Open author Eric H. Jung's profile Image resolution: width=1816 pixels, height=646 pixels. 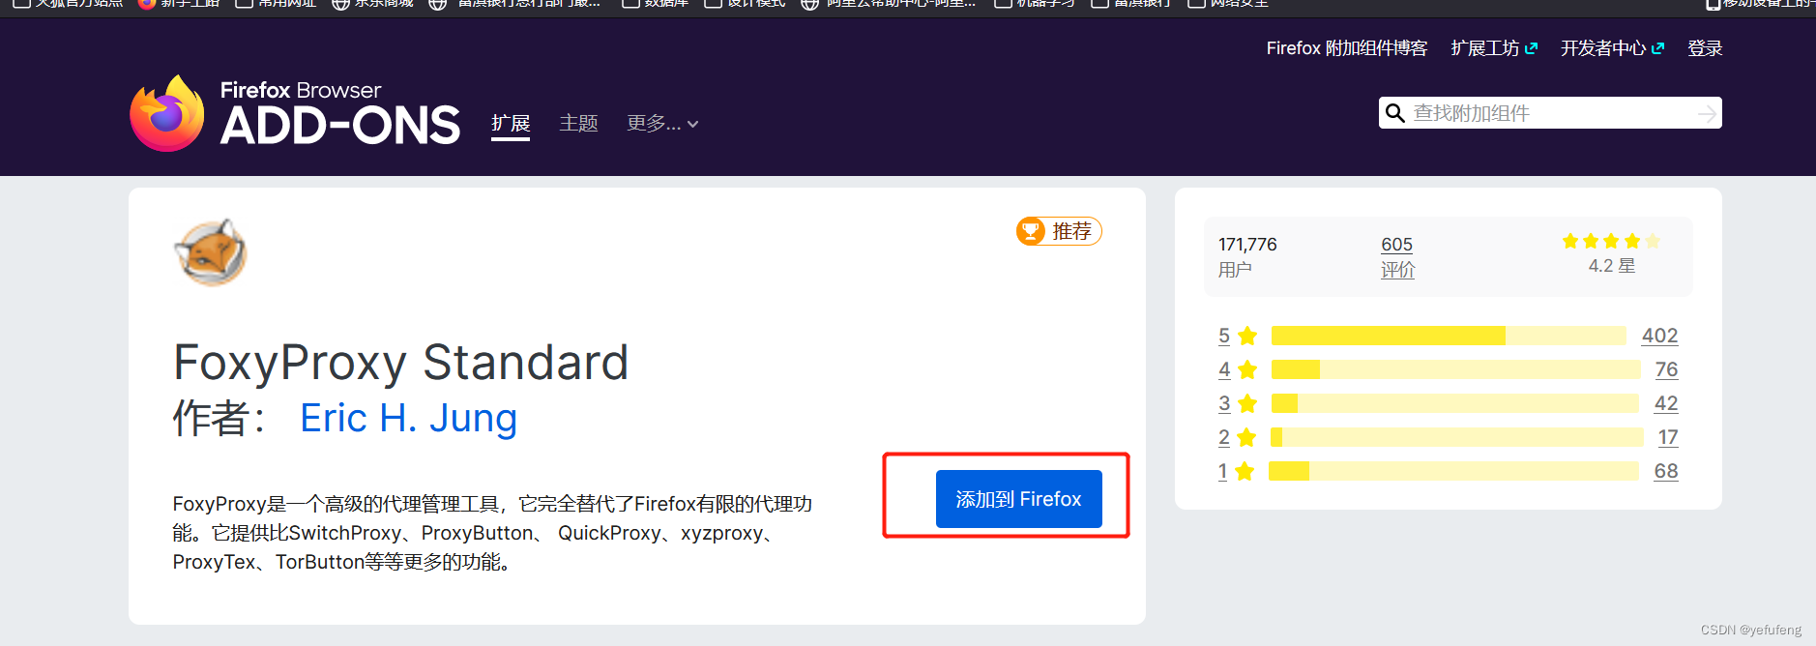pyautogui.click(x=408, y=418)
